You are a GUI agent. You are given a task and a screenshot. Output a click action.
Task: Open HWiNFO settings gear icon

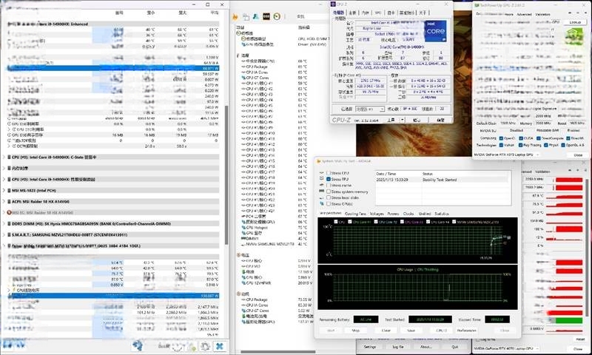[205, 346]
